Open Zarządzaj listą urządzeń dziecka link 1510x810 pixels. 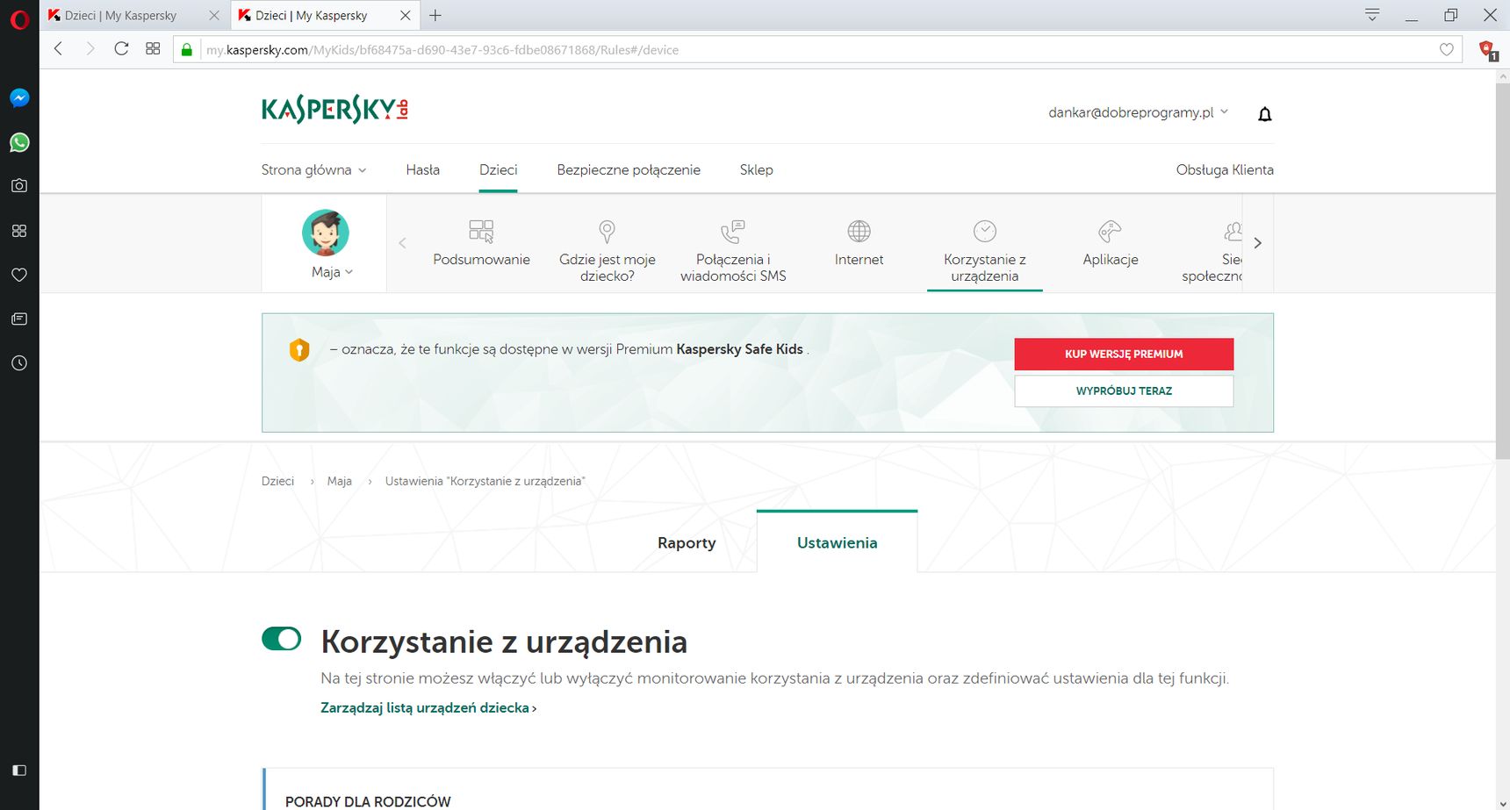tap(428, 708)
